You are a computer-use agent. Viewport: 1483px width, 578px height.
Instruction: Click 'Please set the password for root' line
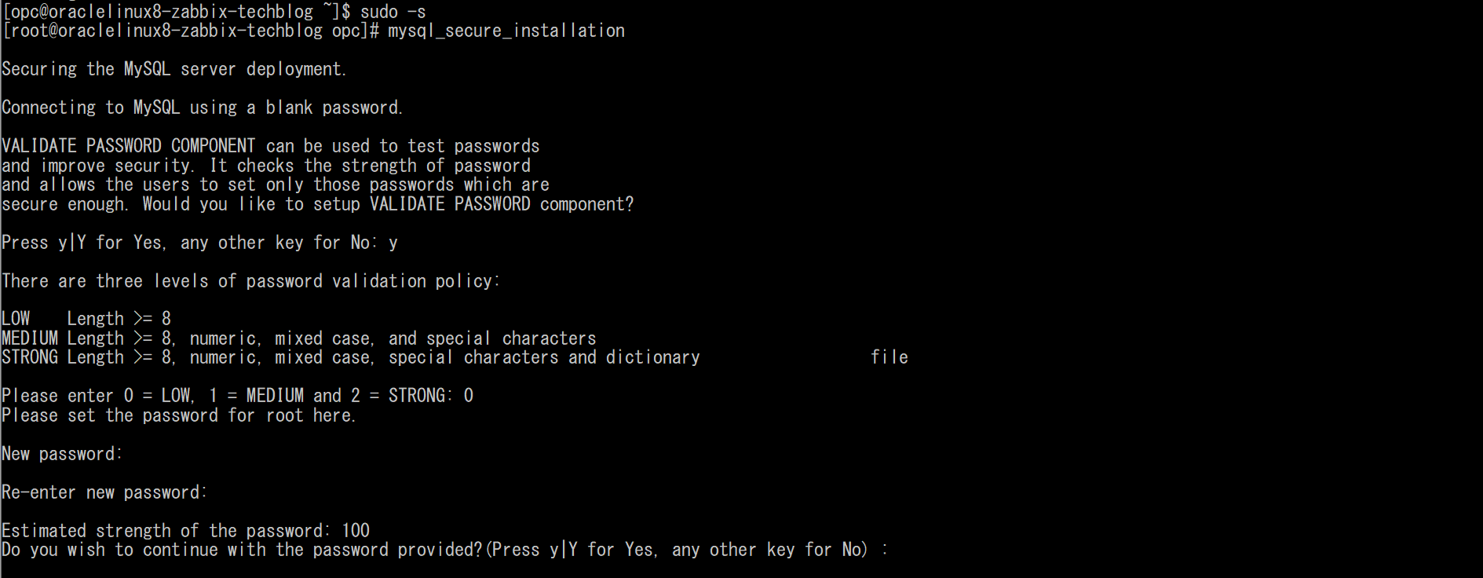pyautogui.click(x=179, y=415)
